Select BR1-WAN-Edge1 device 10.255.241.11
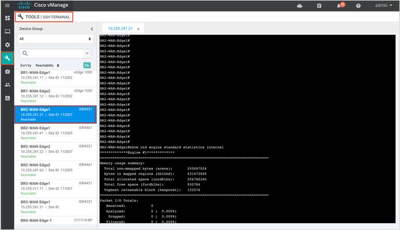The image size is (400, 230). coord(56,77)
